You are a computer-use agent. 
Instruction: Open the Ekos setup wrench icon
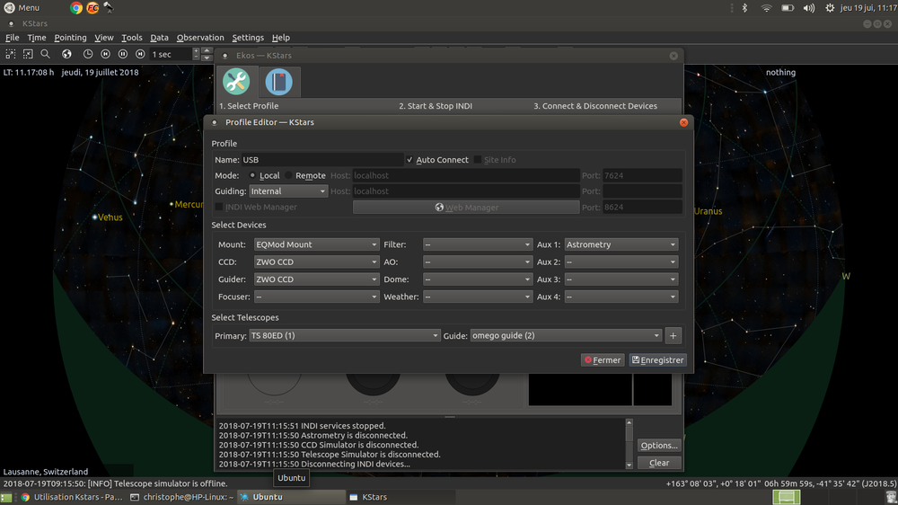click(x=236, y=82)
